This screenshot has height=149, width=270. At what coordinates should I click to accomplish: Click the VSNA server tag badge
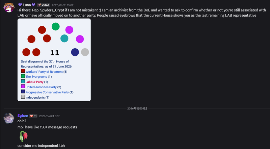[x=44, y=5]
